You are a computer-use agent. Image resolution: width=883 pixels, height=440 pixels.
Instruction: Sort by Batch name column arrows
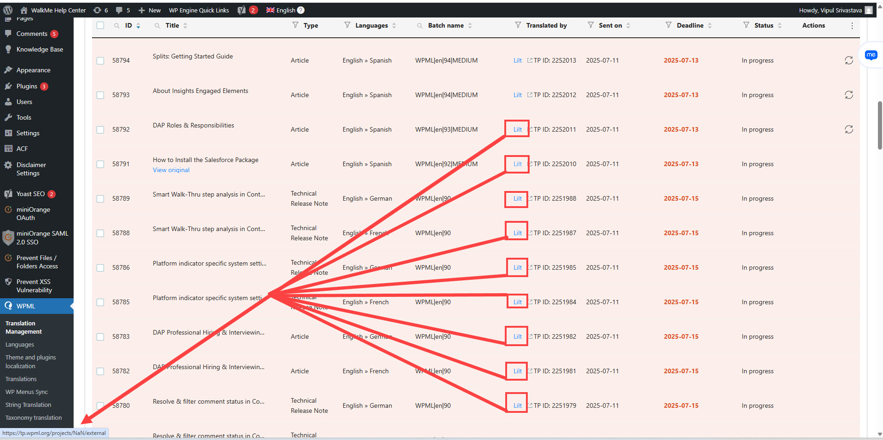tap(470, 26)
